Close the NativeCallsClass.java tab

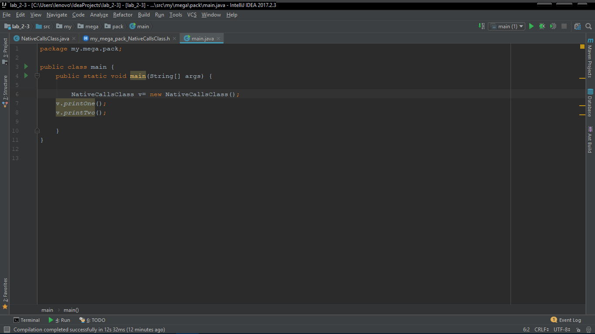(x=74, y=39)
